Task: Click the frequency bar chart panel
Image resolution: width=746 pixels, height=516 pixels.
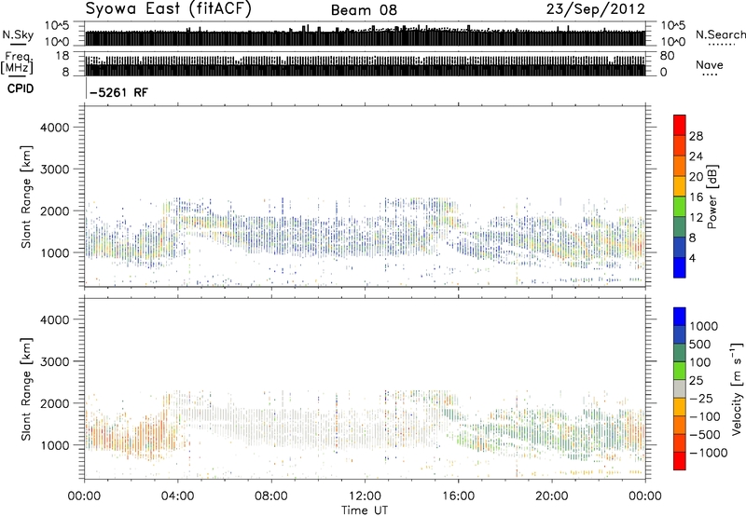Action: [x=366, y=64]
